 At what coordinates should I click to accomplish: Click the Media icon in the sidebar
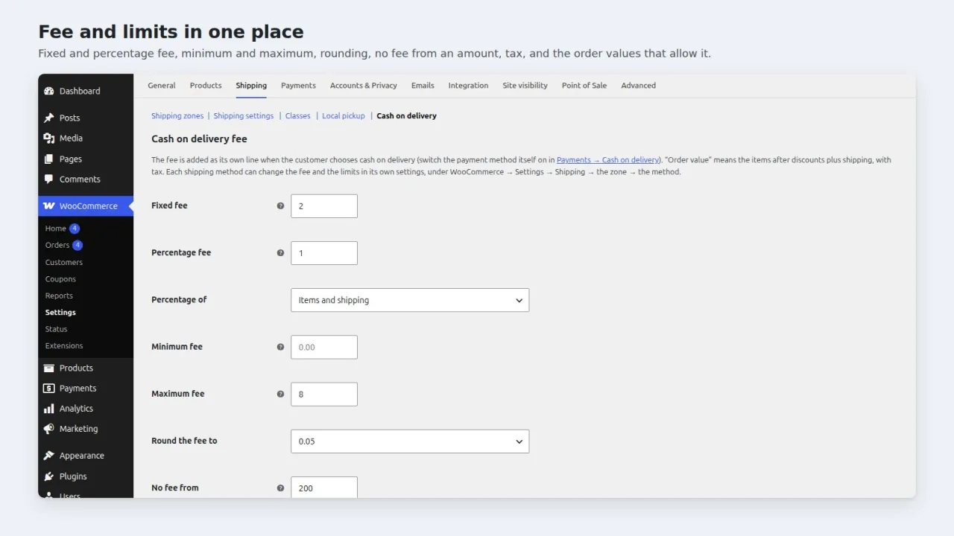pyautogui.click(x=49, y=138)
